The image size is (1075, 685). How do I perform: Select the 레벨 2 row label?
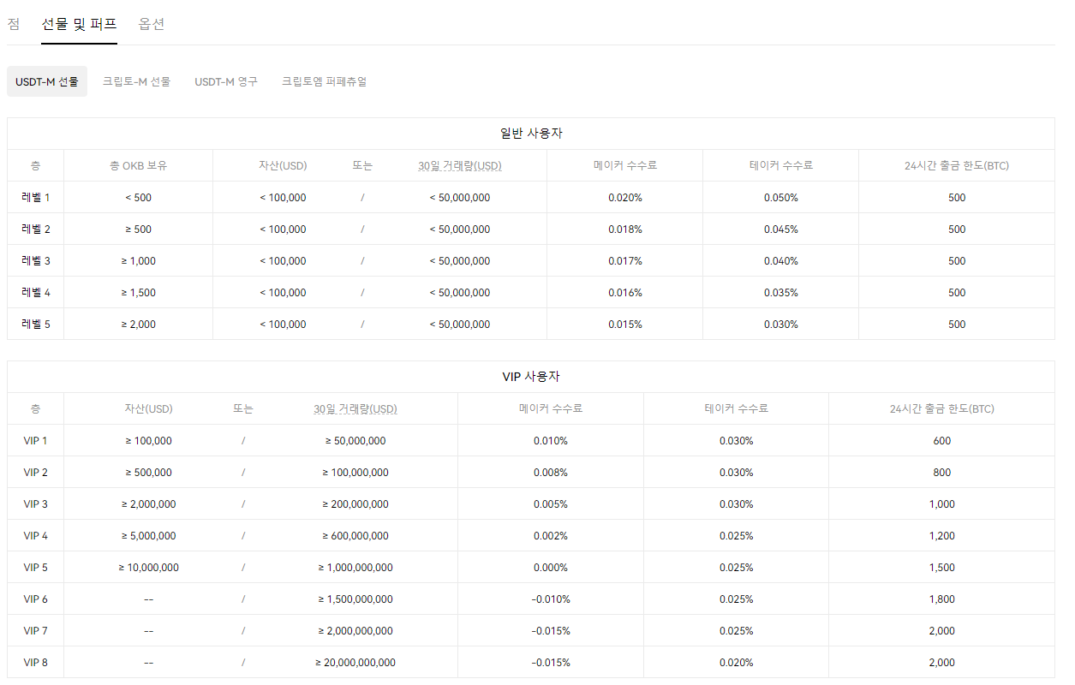point(36,229)
